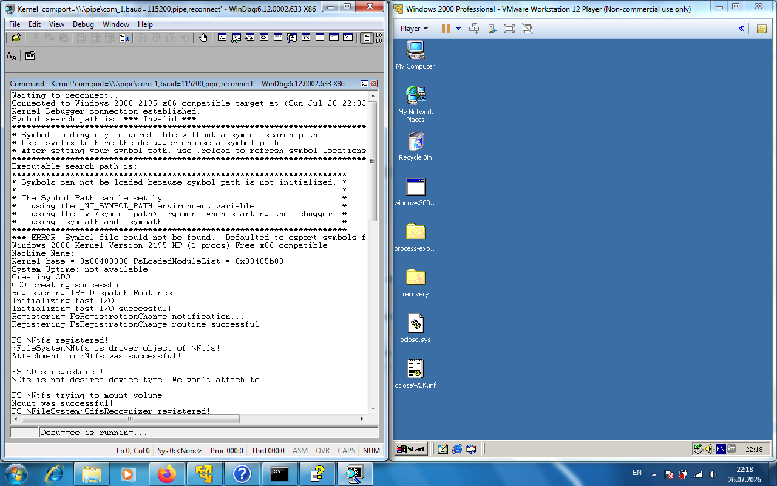The width and height of the screenshot is (777, 486).
Task: Open the File menu in WinDbg
Action: pyautogui.click(x=15, y=24)
